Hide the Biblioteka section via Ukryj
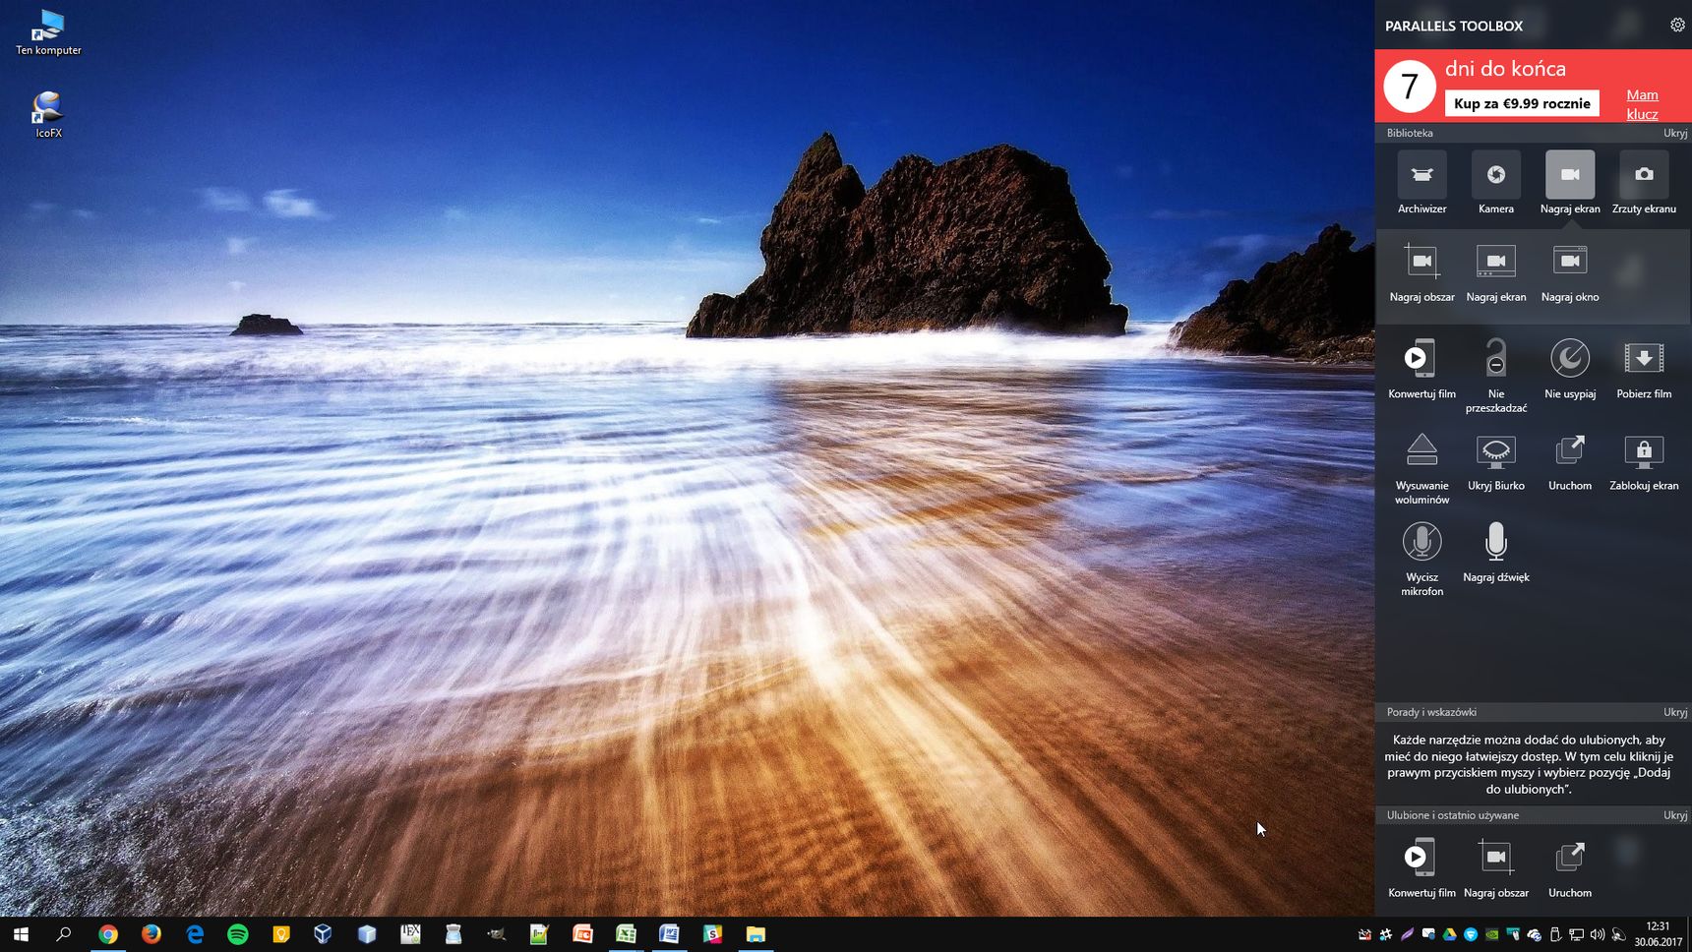This screenshot has height=952, width=1692. click(x=1674, y=133)
